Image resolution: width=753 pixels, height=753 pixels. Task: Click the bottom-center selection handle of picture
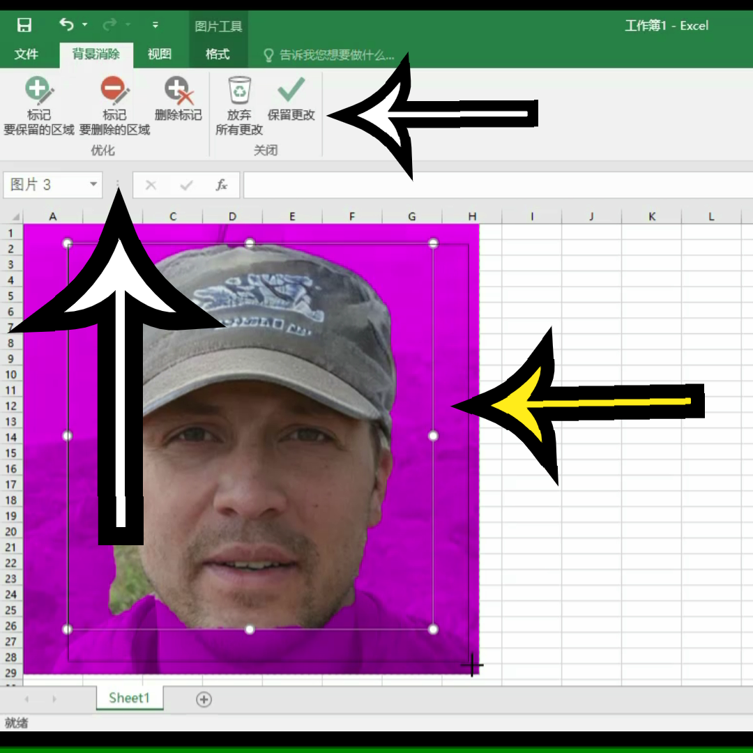click(x=250, y=629)
